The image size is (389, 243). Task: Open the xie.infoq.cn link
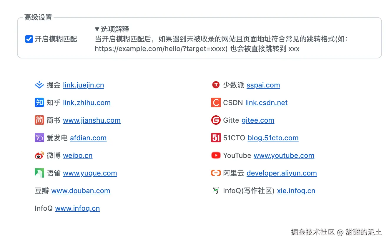296,191
